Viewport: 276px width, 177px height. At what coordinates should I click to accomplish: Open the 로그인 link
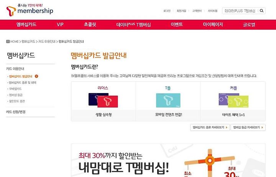click(x=167, y=11)
